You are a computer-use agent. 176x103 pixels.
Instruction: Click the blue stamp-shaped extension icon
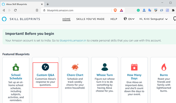click(144, 10)
